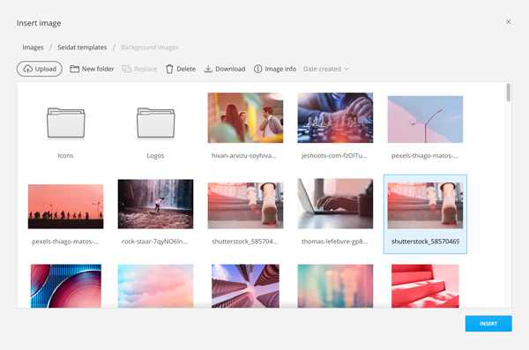Click the thomas-lefebvre-gp8... file name
This screenshot has height=350, width=529.
point(335,242)
